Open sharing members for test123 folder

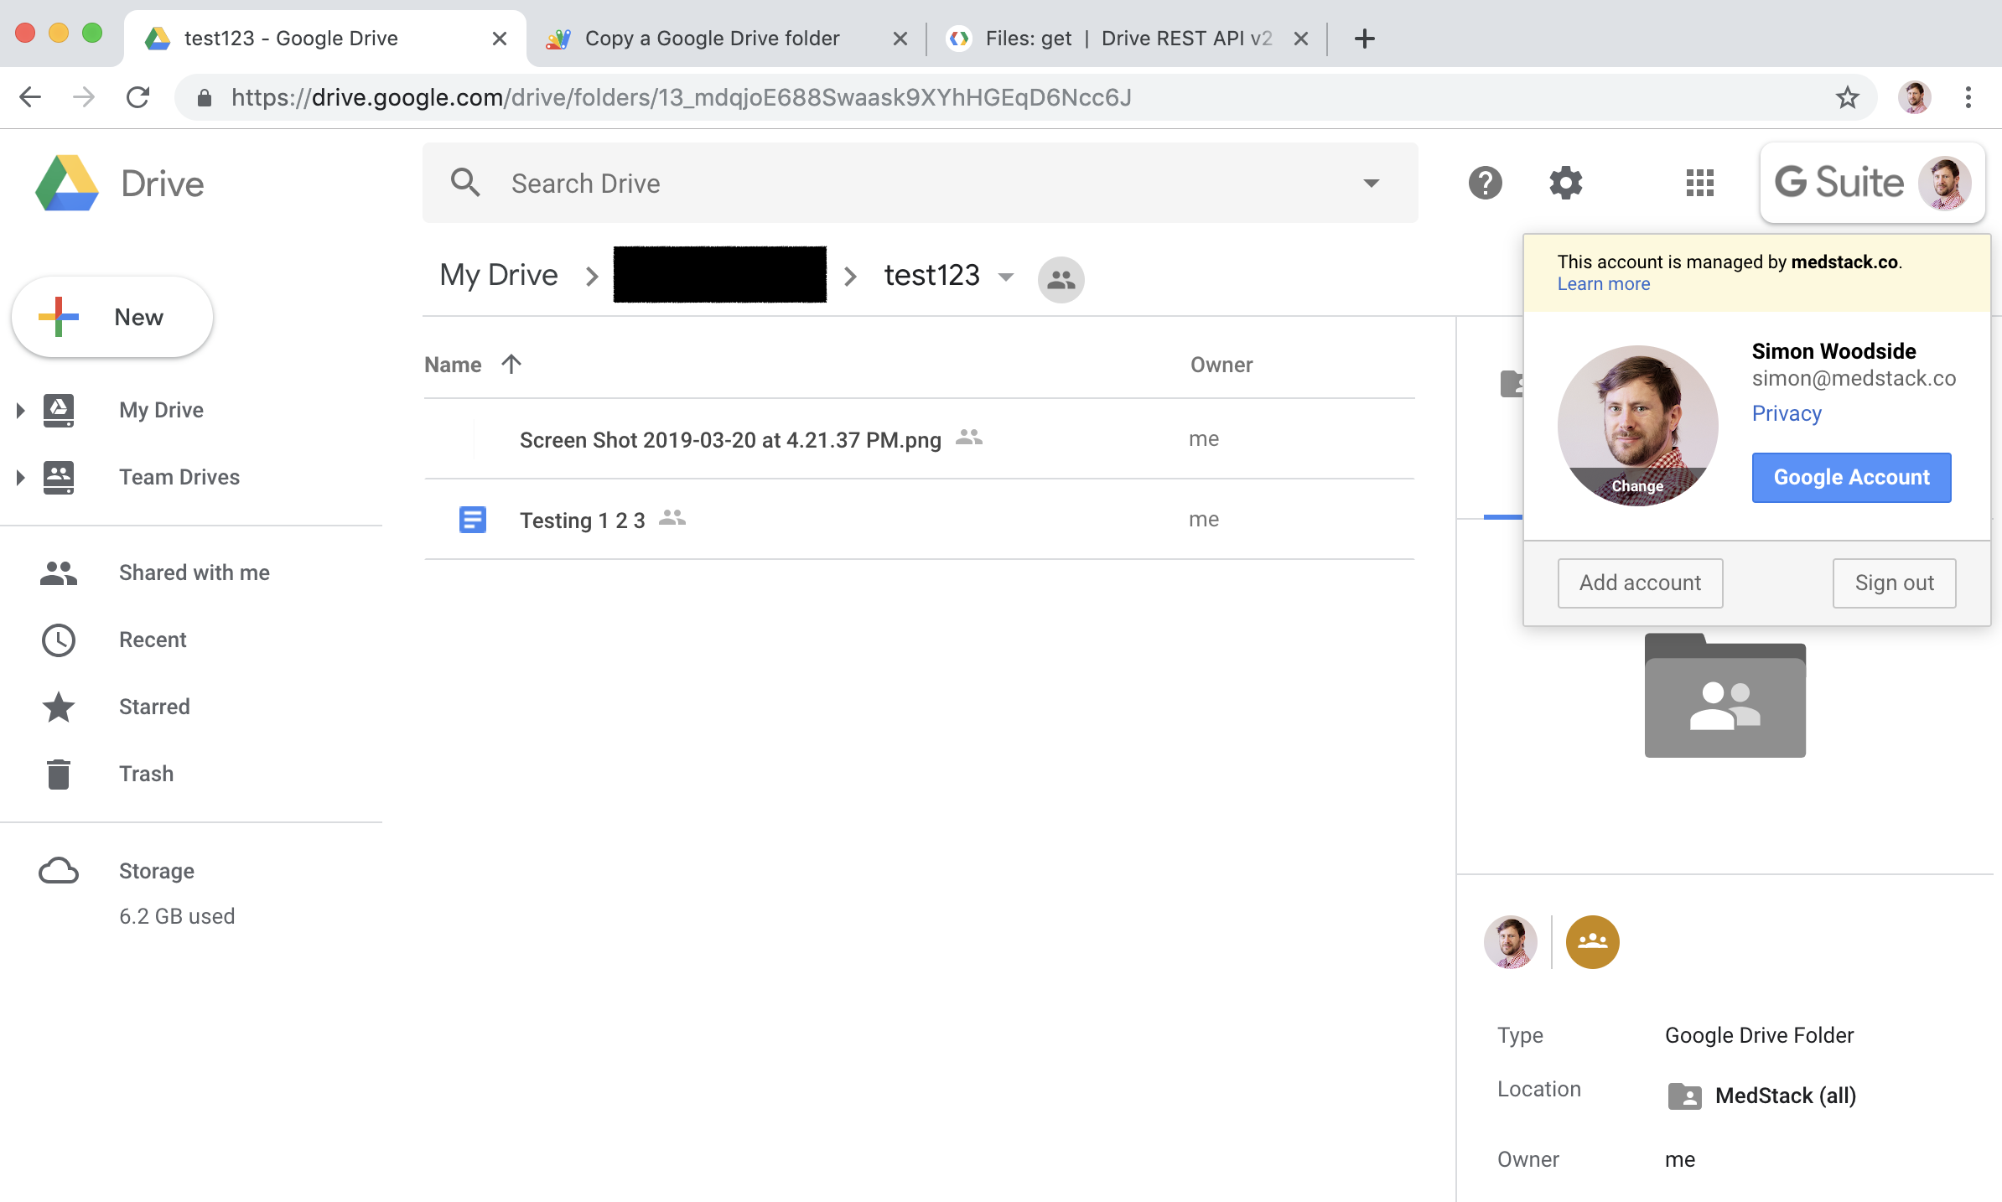tap(1060, 279)
